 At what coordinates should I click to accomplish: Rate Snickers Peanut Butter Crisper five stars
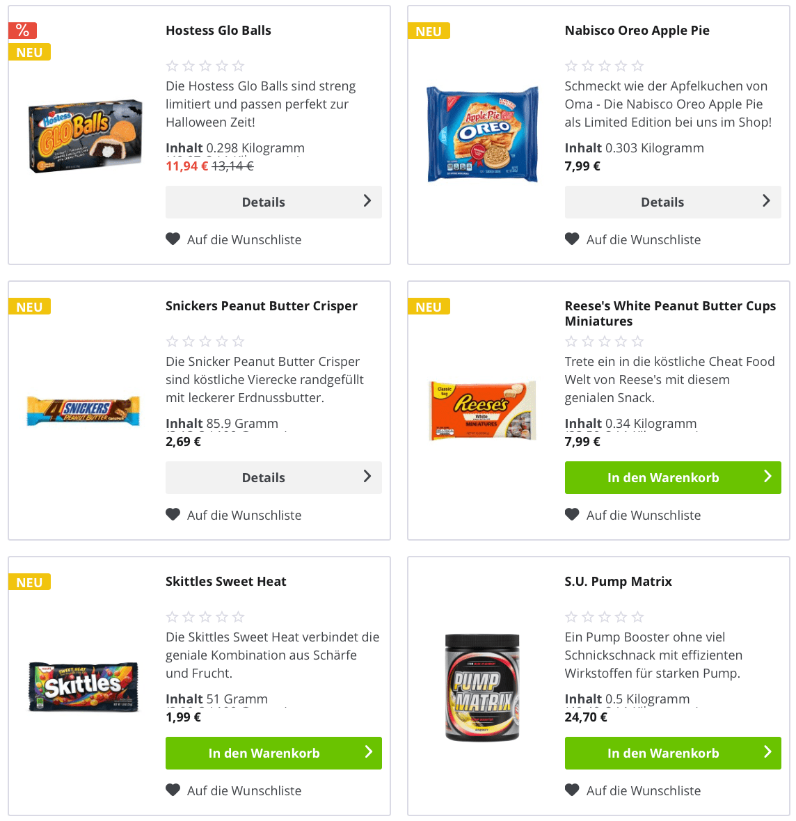click(x=239, y=342)
